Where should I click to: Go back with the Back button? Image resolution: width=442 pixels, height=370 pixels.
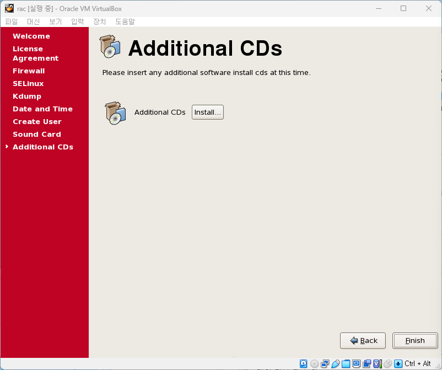(363, 341)
